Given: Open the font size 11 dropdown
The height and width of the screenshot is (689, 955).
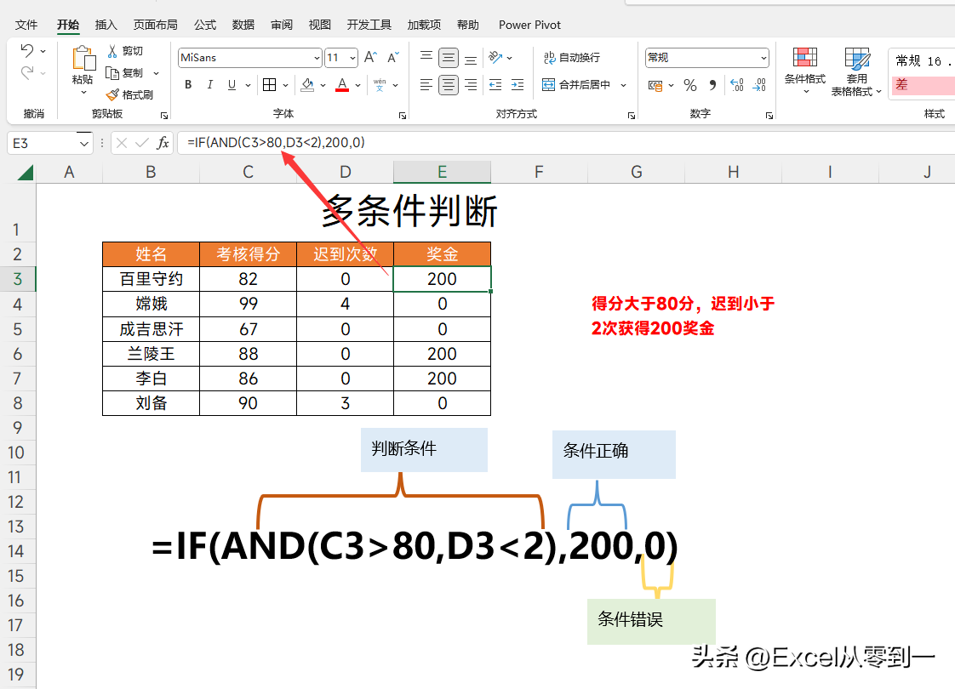Looking at the screenshot, I should (353, 58).
